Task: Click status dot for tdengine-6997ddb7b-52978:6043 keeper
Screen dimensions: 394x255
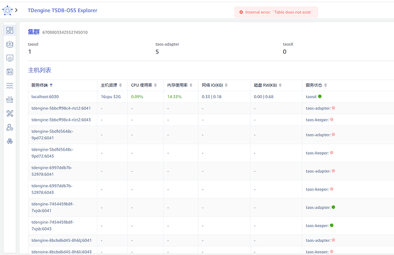Action: (332, 189)
